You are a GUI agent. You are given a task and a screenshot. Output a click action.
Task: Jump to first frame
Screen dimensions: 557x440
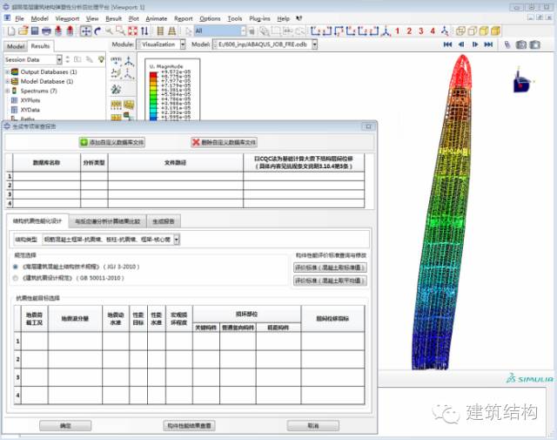tap(447, 44)
